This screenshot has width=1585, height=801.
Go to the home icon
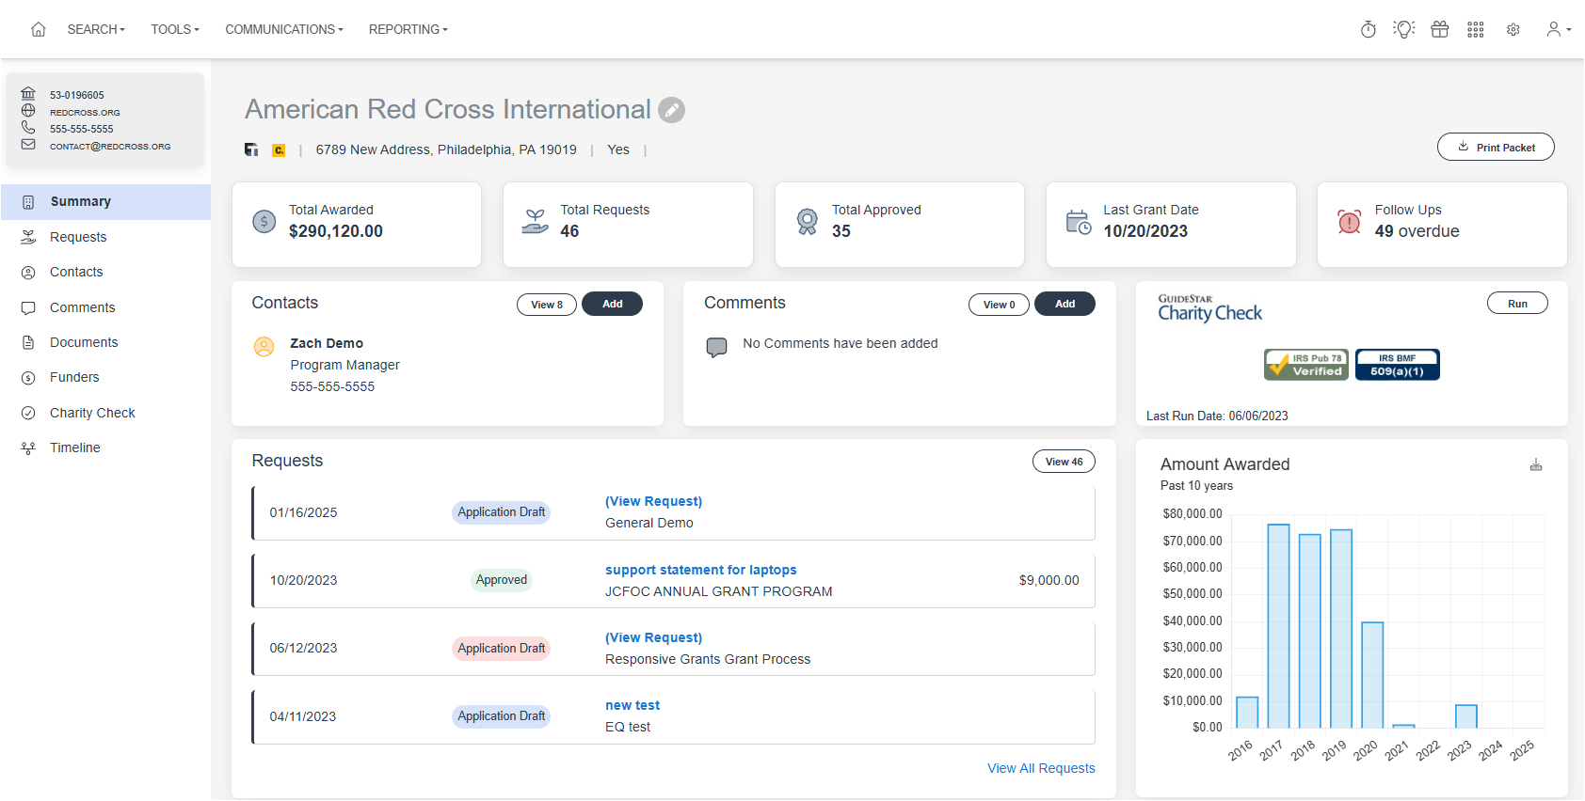coord(39,29)
